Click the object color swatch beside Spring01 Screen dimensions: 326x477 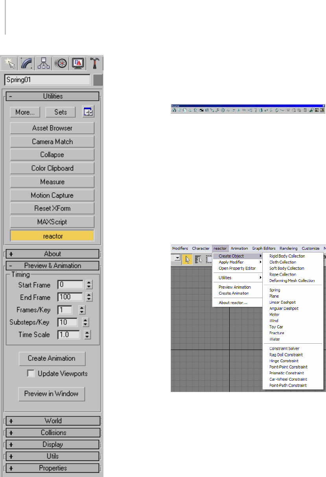98,79
